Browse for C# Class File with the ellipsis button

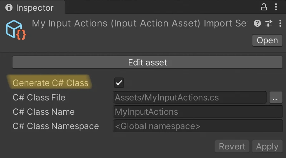click(275, 97)
